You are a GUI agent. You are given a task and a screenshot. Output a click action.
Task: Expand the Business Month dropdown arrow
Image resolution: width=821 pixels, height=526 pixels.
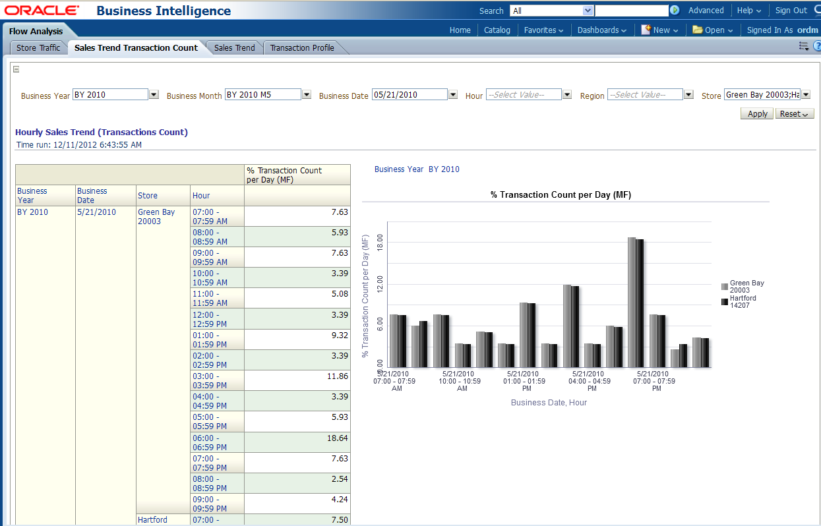tap(307, 95)
